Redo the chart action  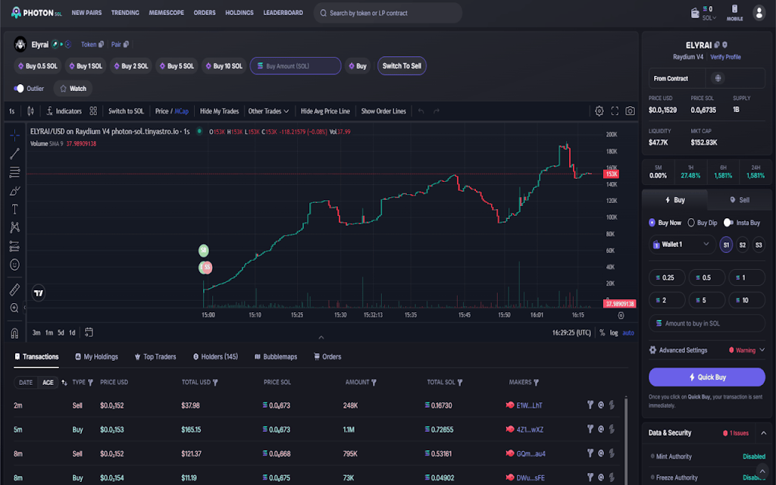click(x=436, y=111)
